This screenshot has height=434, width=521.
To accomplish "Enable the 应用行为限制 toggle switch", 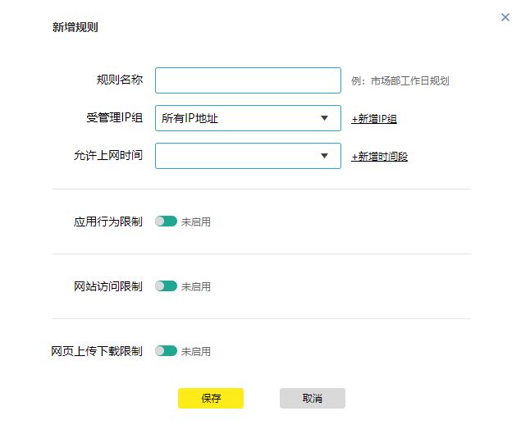I will pyautogui.click(x=166, y=221).
